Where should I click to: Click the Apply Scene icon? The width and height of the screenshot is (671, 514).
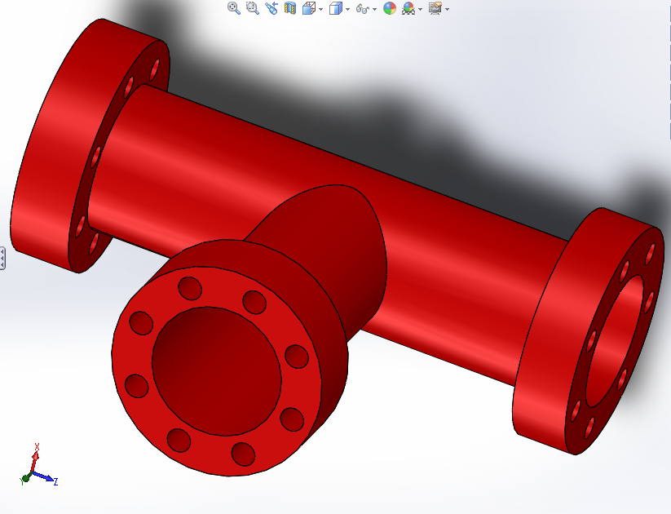click(408, 8)
